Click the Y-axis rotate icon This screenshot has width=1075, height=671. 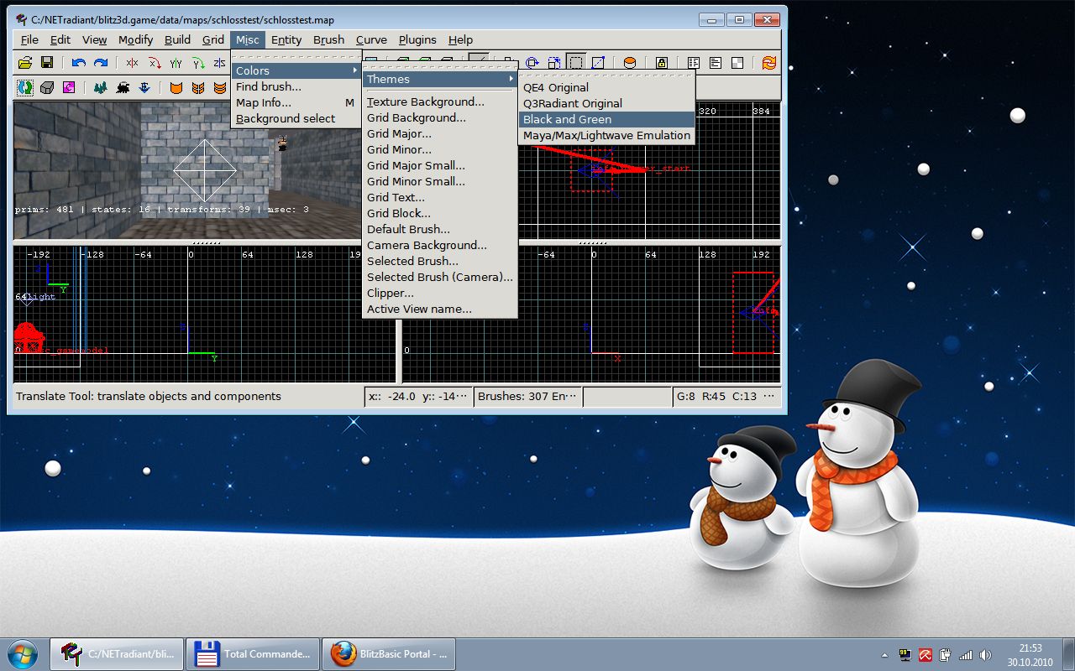(x=199, y=63)
